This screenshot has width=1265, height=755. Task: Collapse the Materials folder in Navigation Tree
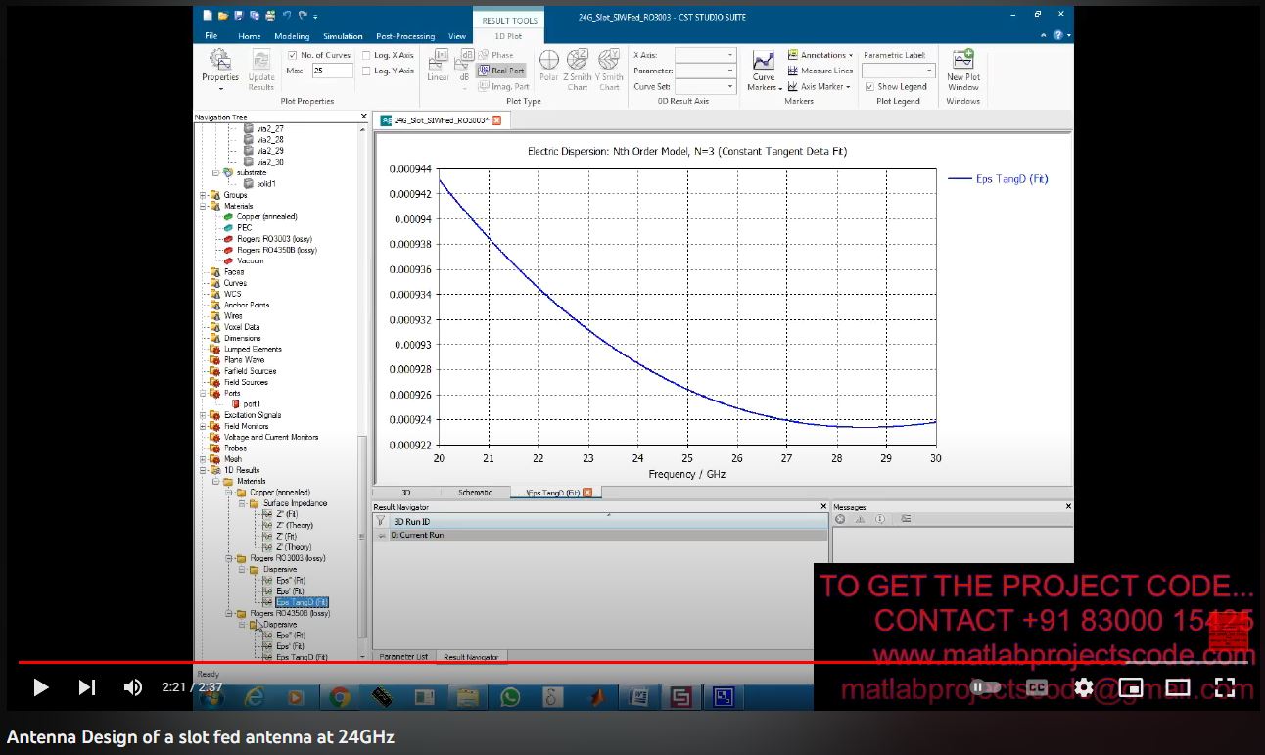[204, 206]
